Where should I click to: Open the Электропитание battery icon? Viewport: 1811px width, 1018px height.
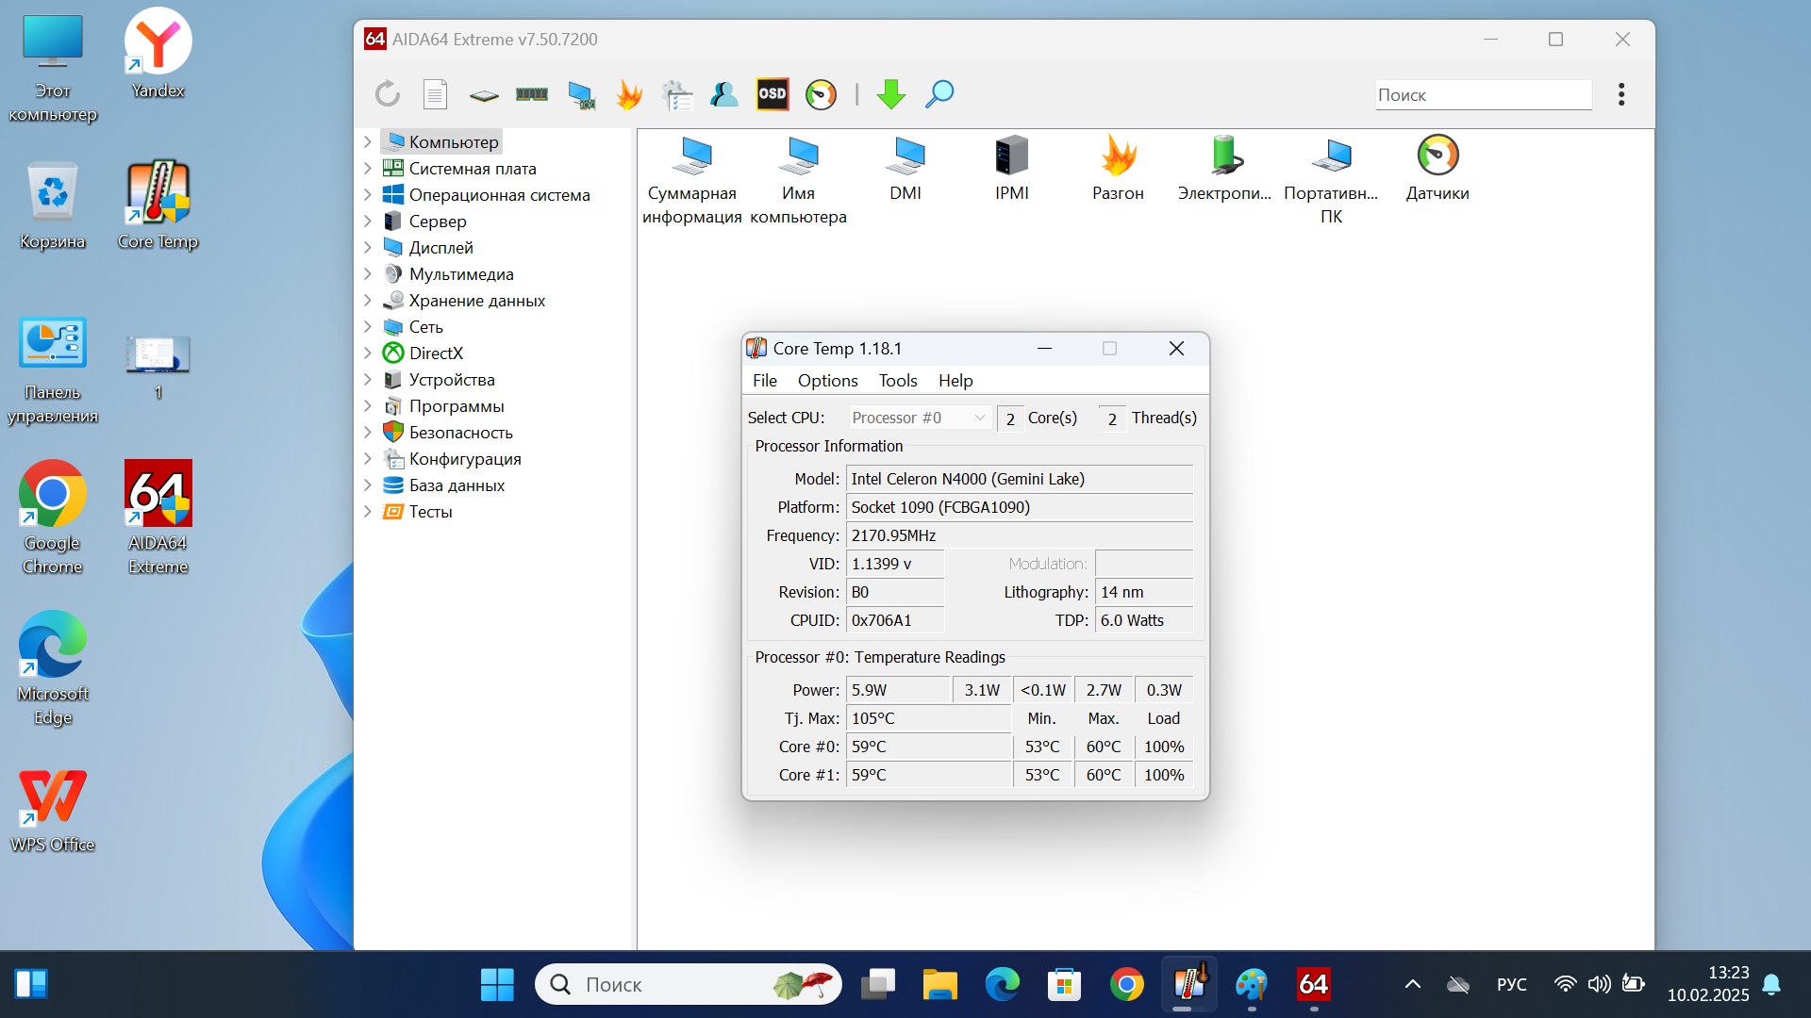coord(1224,170)
